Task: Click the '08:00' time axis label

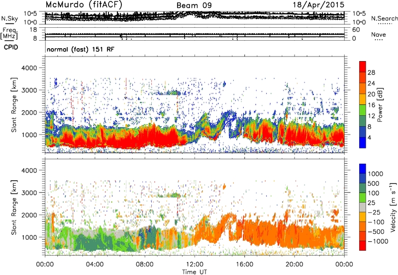Action: click(x=145, y=265)
